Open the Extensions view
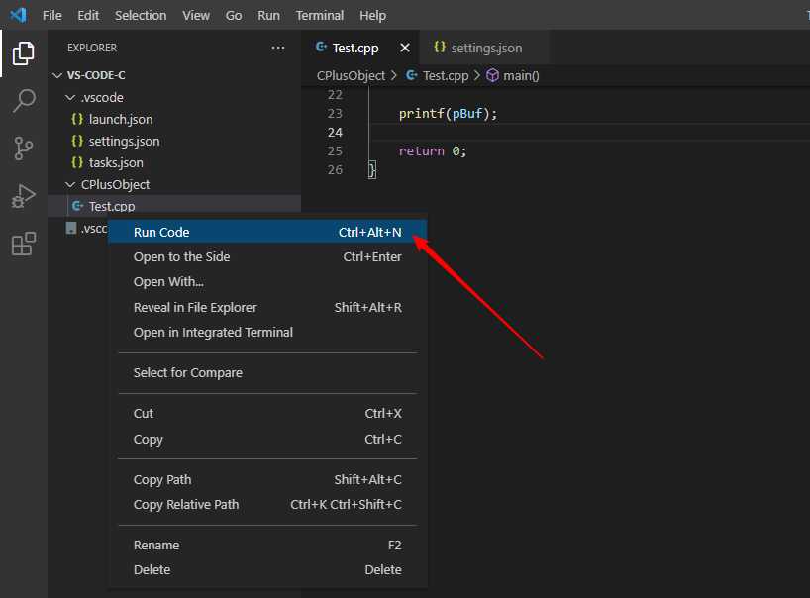 [x=23, y=244]
